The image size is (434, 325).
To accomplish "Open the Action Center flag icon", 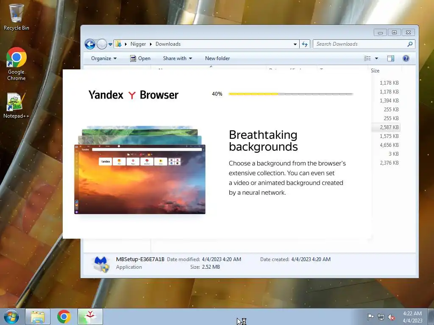I will coord(370,317).
